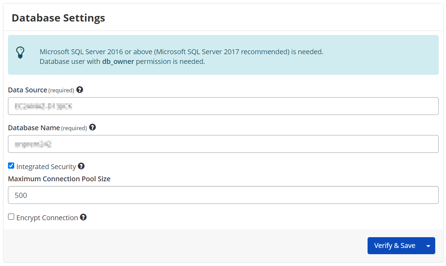Click the Verify & Save button
The height and width of the screenshot is (266, 446).
[x=395, y=246]
